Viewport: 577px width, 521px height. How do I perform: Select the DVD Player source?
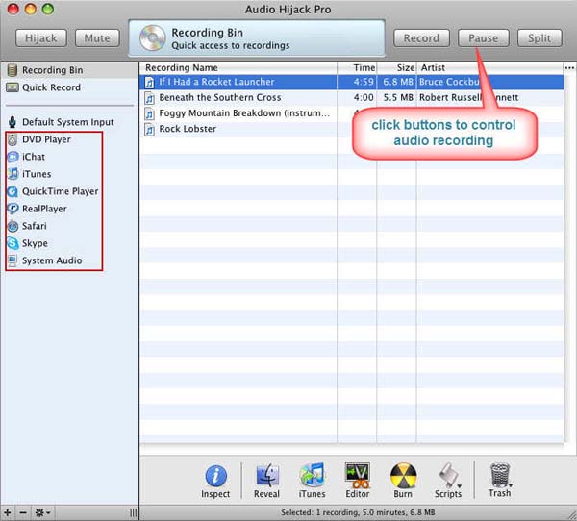point(46,139)
